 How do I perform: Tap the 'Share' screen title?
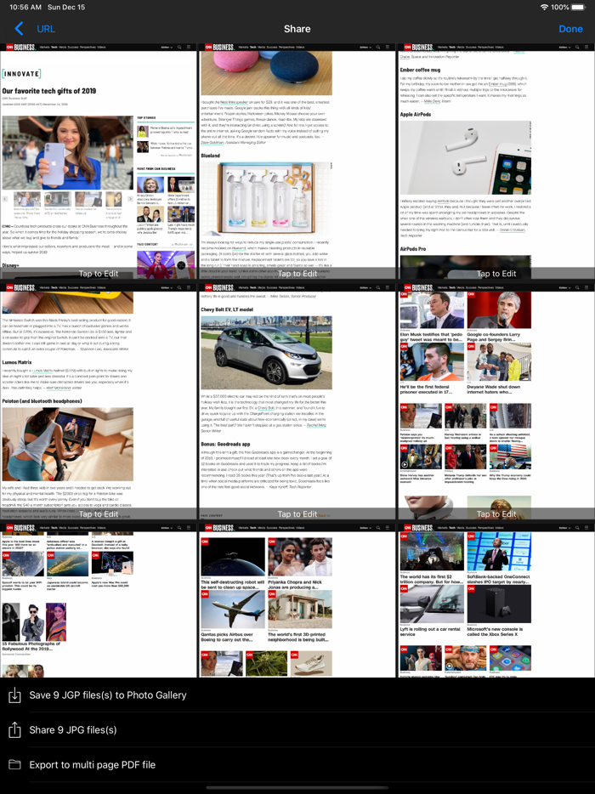(x=297, y=29)
